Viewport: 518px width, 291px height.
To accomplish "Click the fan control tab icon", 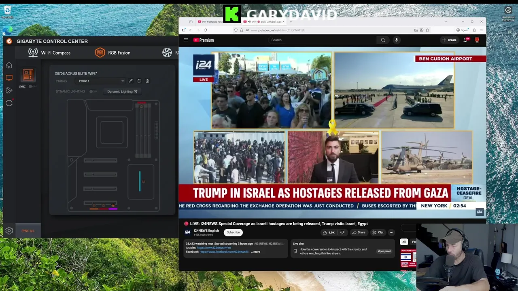I will click(167, 53).
